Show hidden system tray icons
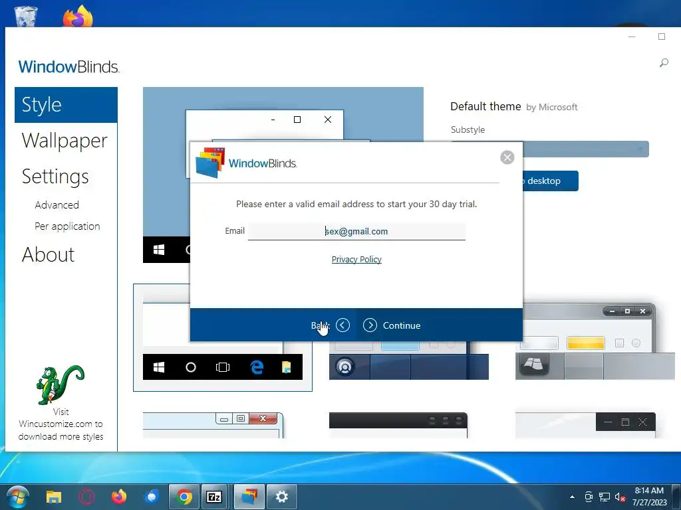This screenshot has width=681, height=510. (572, 497)
